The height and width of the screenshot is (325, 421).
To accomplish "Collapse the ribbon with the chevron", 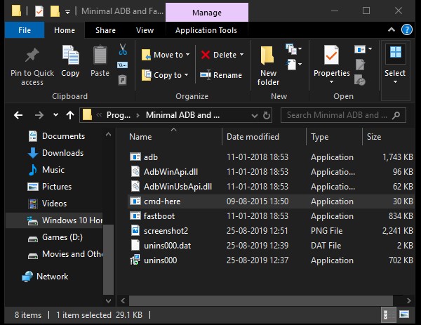I will [392, 29].
